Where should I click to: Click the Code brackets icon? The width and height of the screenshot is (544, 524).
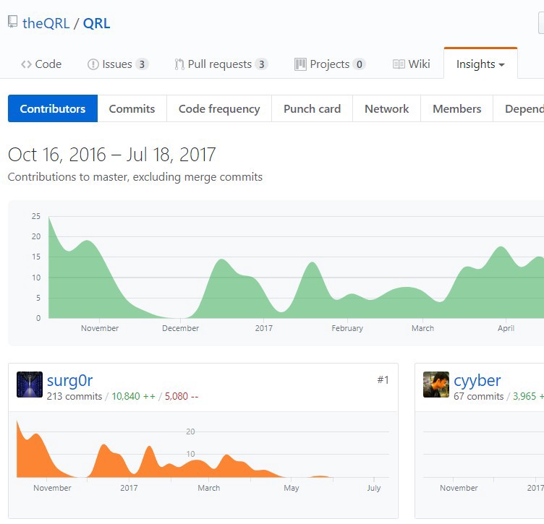pos(26,64)
